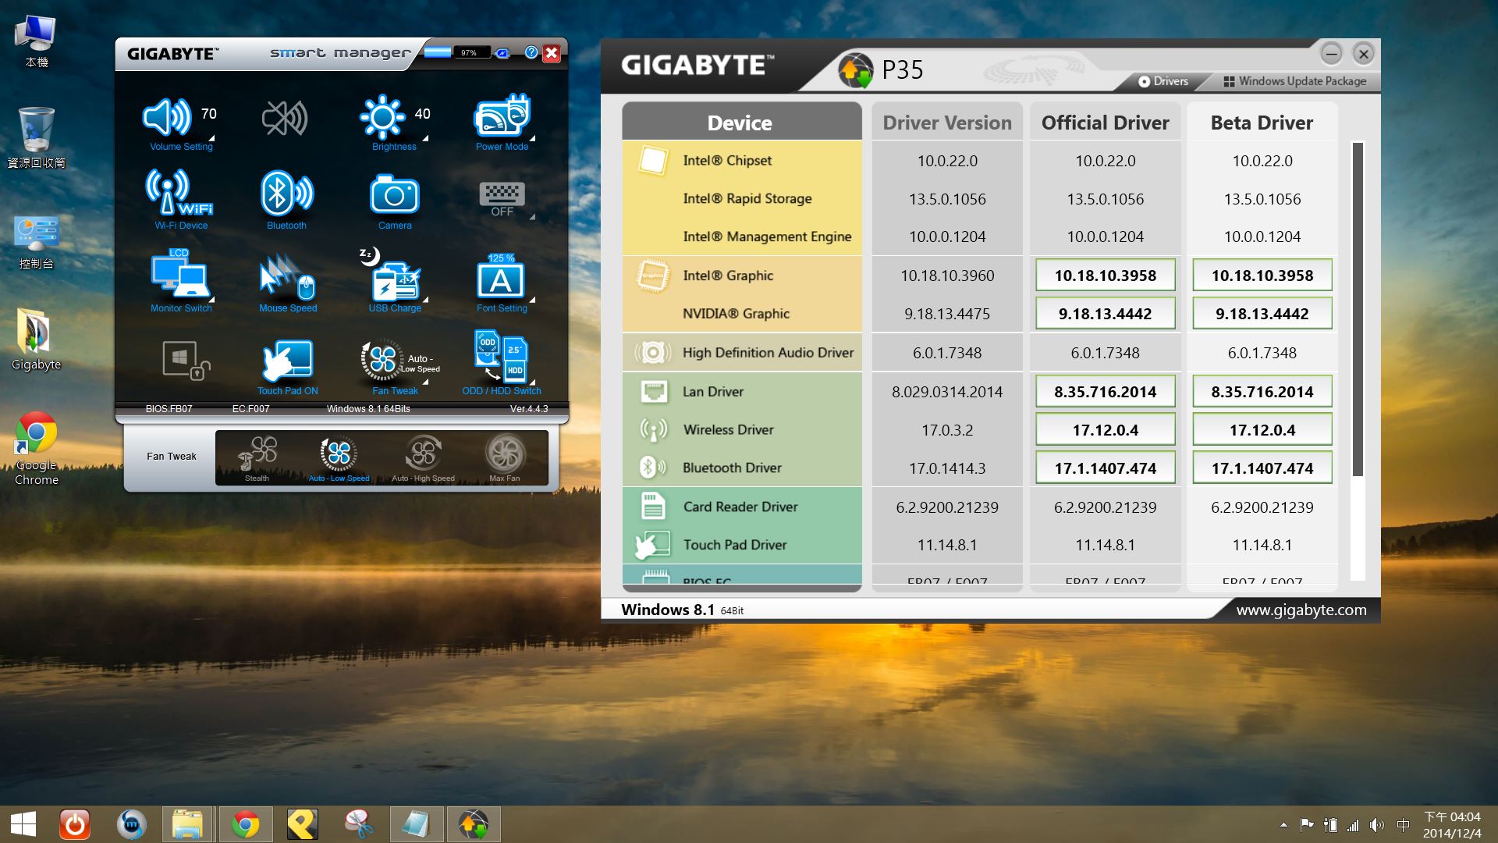Select Auto - High Speed fan mode

coord(423,457)
